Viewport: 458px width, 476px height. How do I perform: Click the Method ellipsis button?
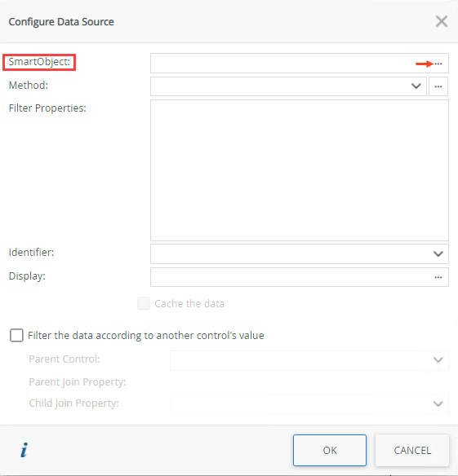pyautogui.click(x=438, y=86)
